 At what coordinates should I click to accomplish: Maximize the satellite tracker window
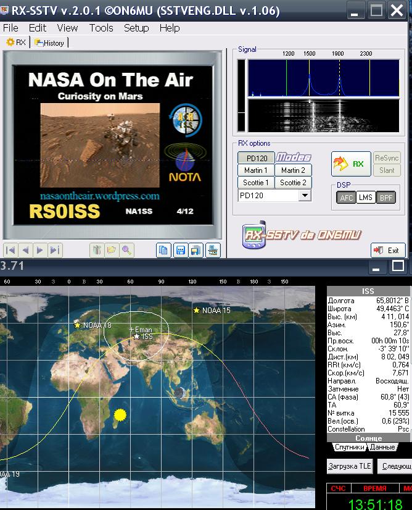click(x=398, y=266)
